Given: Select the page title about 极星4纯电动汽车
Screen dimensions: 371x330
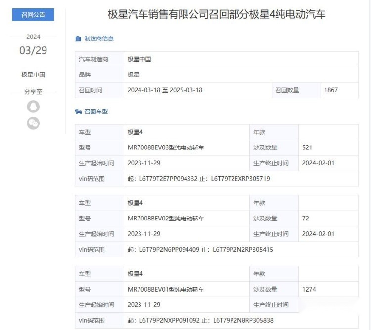Looking at the screenshot, I should pyautogui.click(x=217, y=14).
